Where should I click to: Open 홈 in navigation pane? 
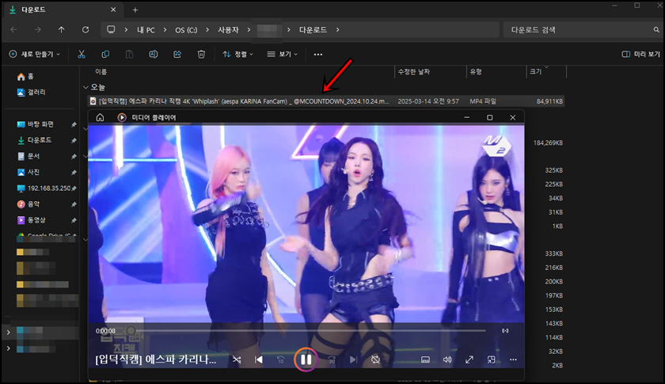25,76
